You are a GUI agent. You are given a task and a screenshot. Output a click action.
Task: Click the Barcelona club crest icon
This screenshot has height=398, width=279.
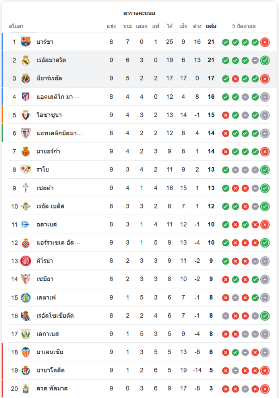(x=26, y=42)
